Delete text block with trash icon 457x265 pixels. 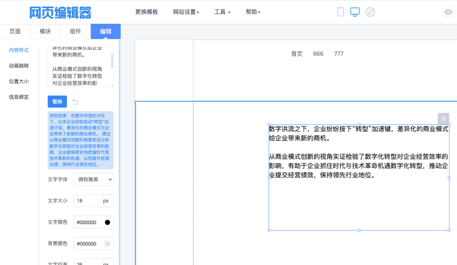point(443,119)
